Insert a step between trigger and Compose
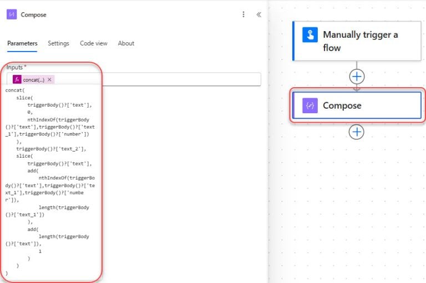 click(x=357, y=76)
